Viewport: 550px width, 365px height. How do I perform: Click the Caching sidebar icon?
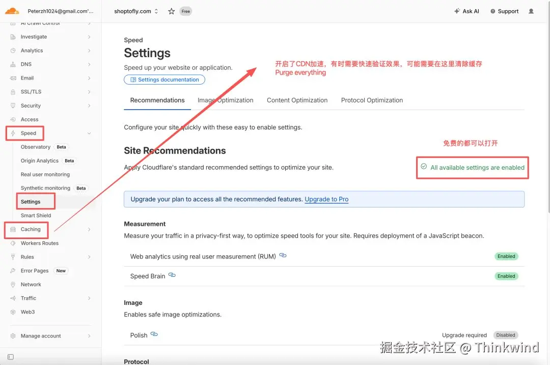13,229
